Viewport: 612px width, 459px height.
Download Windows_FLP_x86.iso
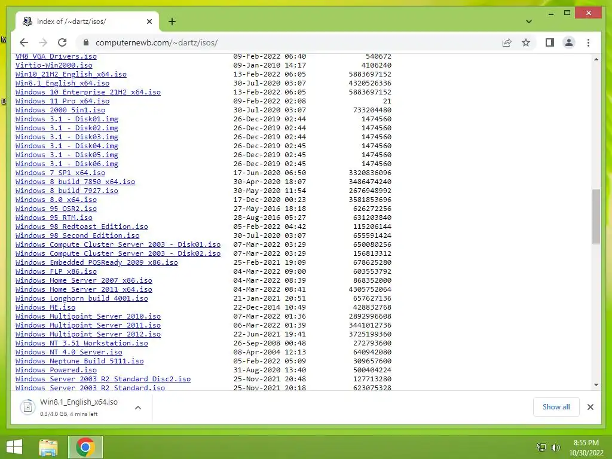click(56, 272)
